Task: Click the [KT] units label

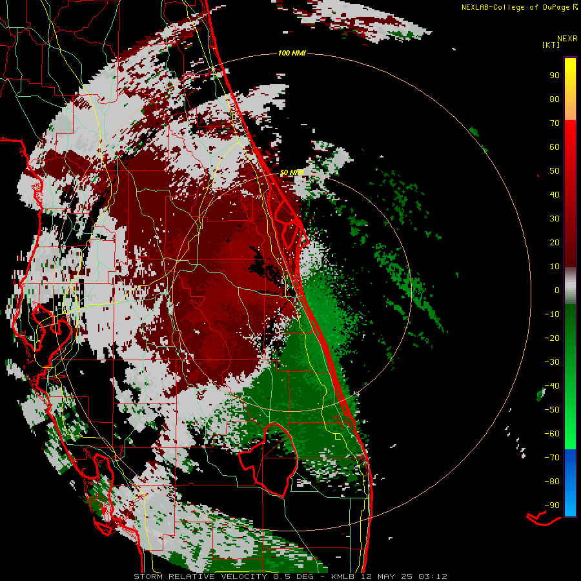Action: [551, 45]
